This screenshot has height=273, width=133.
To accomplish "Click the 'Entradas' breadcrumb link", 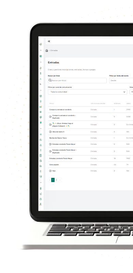I will coord(54,51).
